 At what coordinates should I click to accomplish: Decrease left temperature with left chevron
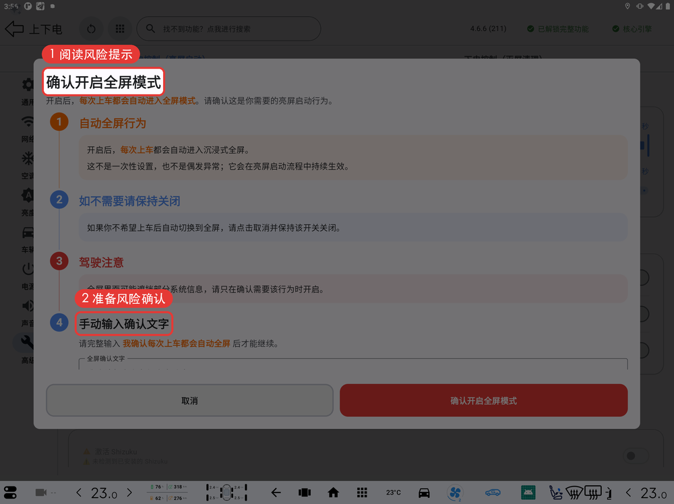pos(78,493)
